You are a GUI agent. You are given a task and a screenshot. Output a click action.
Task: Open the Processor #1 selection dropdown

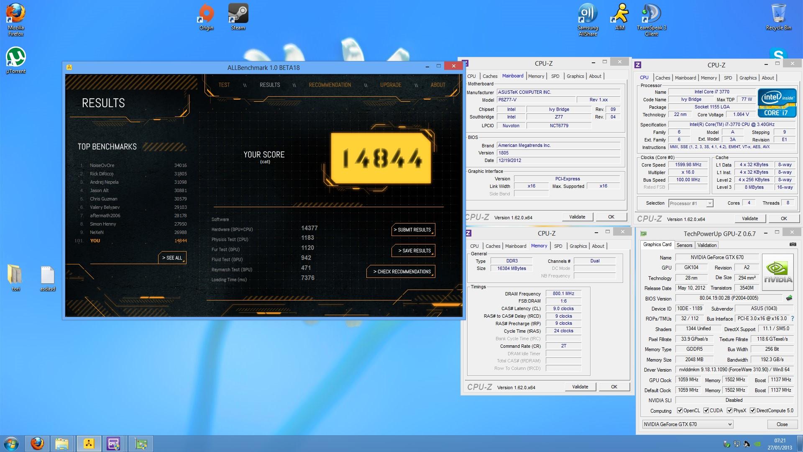(690, 203)
